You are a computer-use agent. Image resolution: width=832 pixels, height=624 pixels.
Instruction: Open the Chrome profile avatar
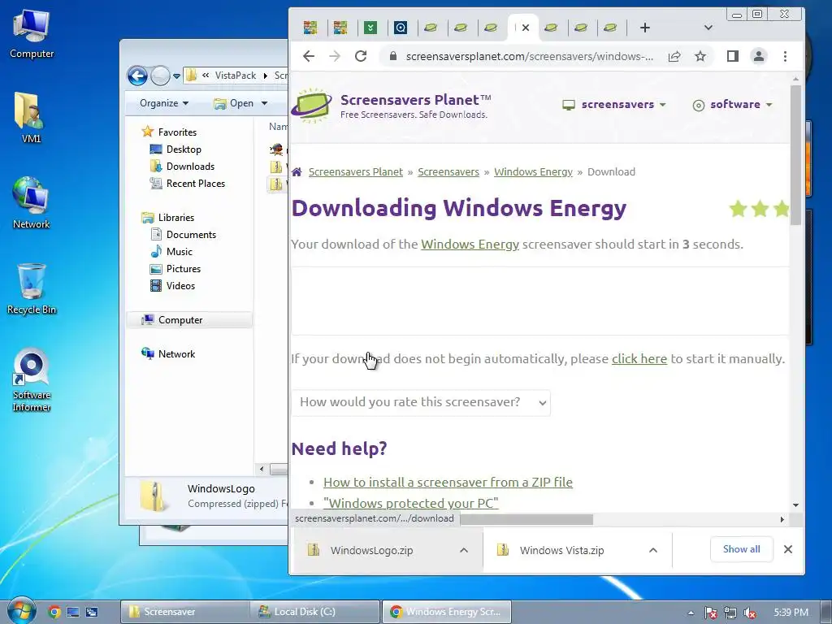tap(759, 56)
